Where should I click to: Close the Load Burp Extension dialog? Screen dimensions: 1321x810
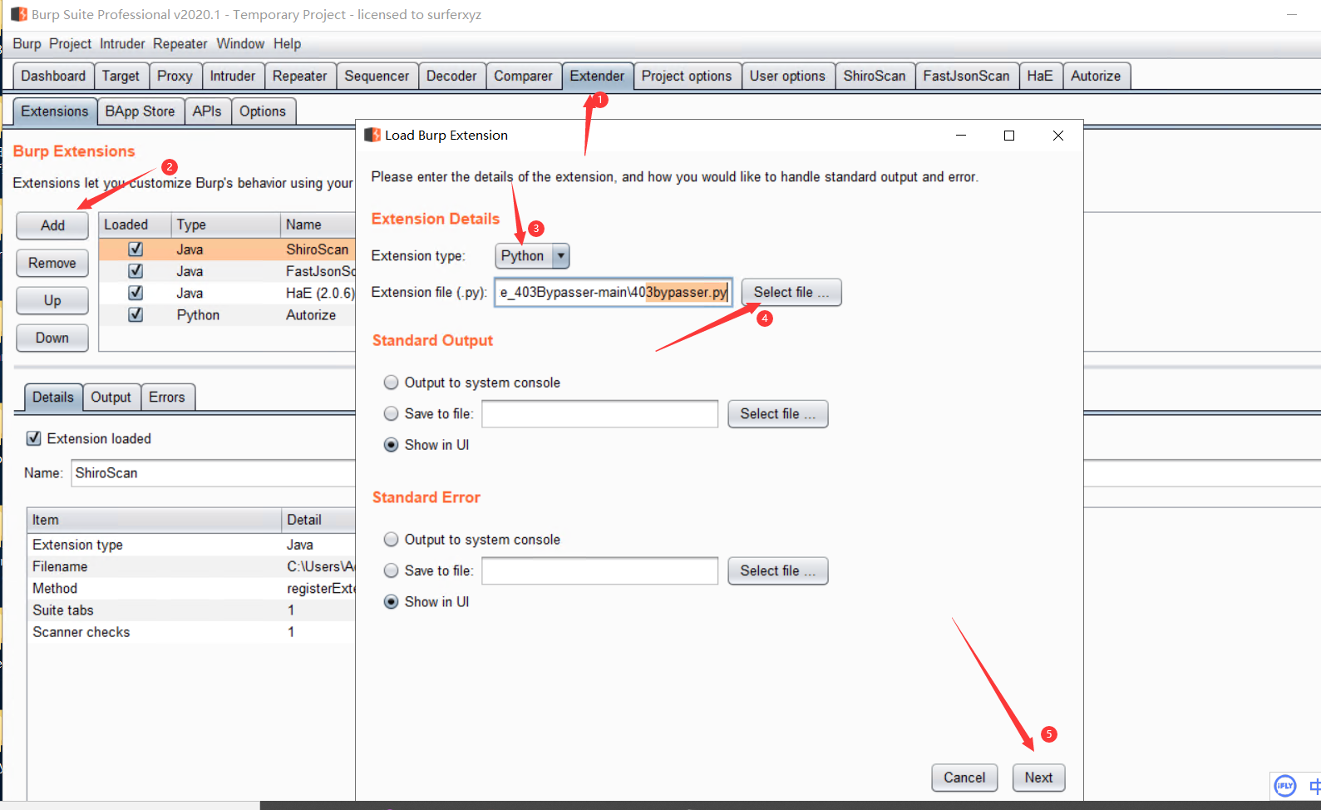1058,136
